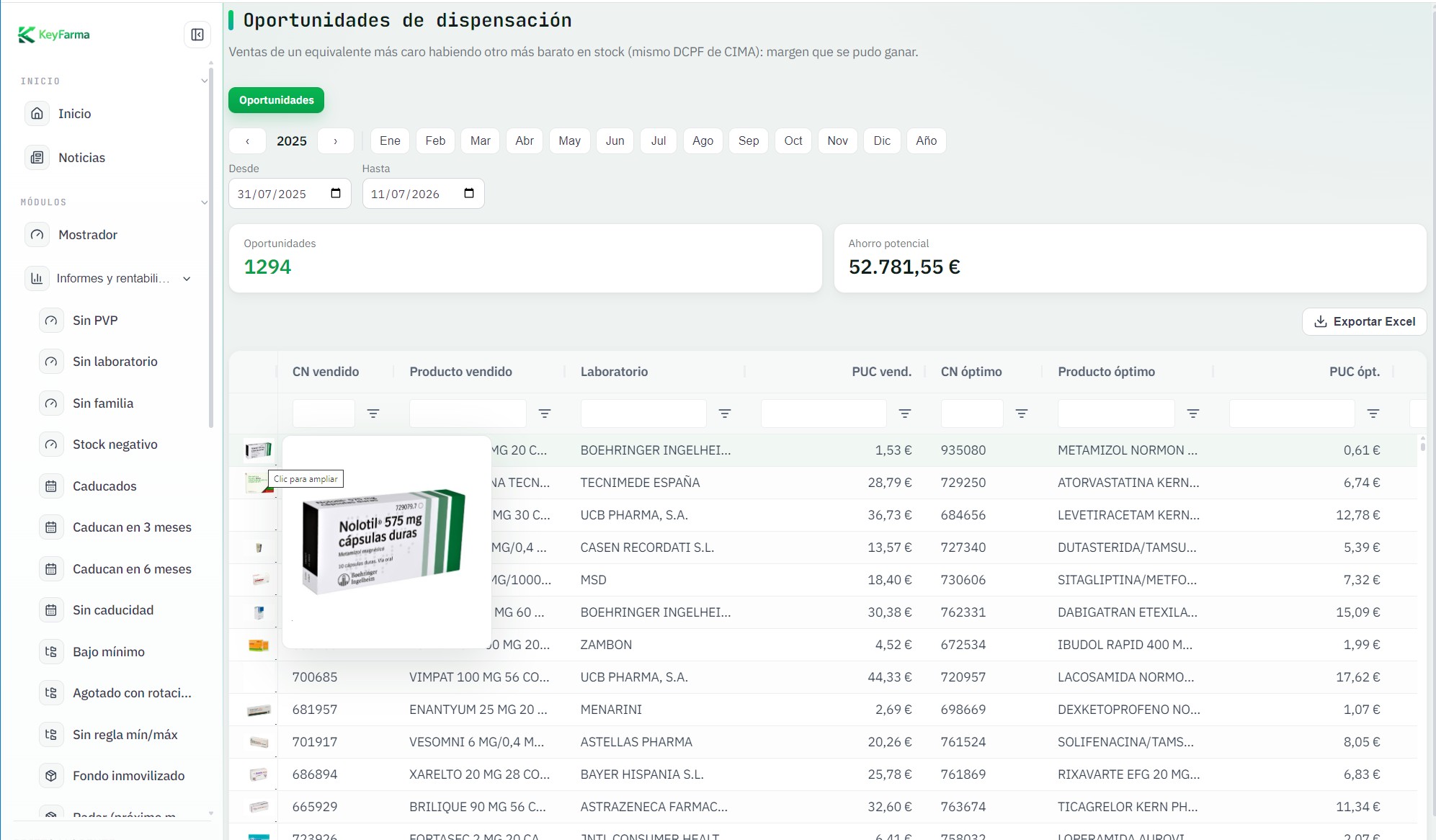Click Informes y rentabilidad chart icon
The height and width of the screenshot is (840, 1436).
pos(37,279)
